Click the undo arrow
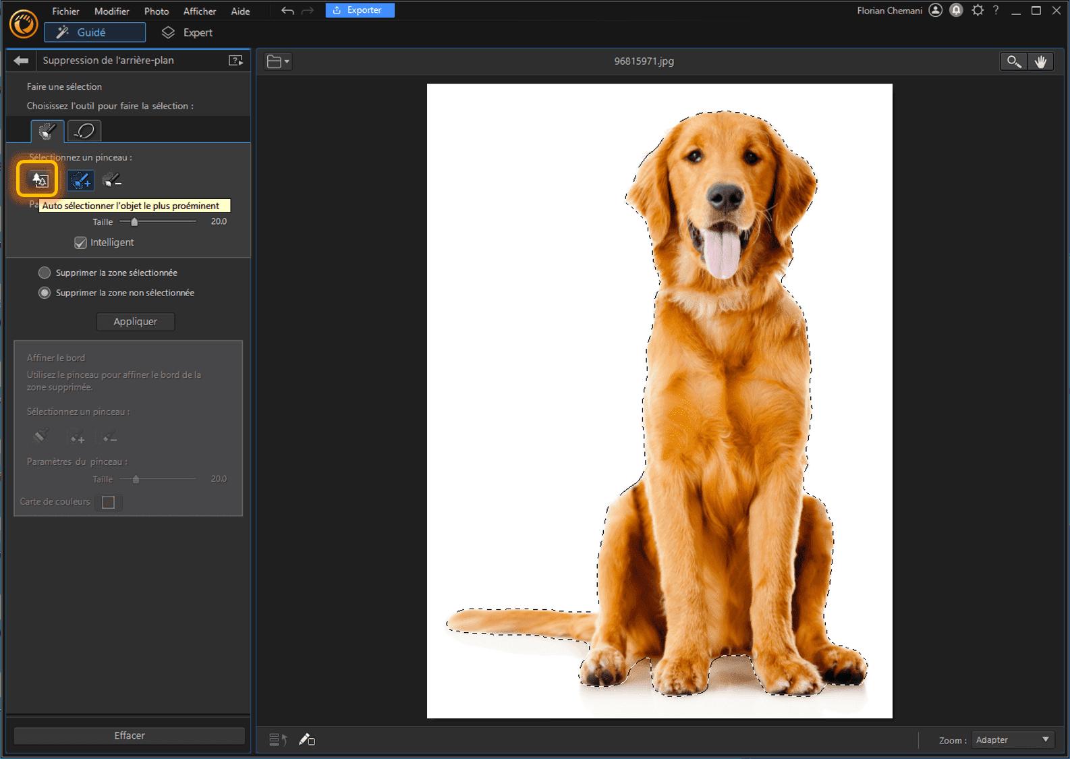 287,11
